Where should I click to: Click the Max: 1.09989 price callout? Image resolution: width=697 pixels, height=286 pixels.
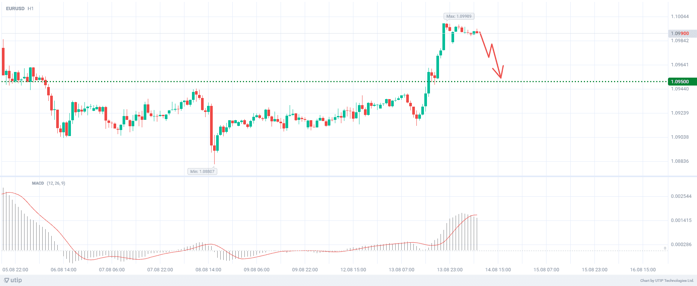pyautogui.click(x=459, y=16)
